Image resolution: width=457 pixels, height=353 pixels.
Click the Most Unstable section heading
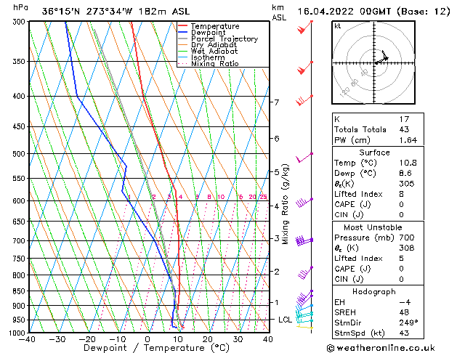coord(373,227)
